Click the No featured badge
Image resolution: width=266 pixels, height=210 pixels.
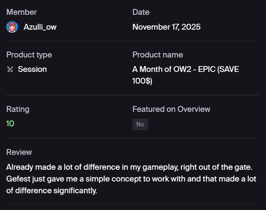140,124
